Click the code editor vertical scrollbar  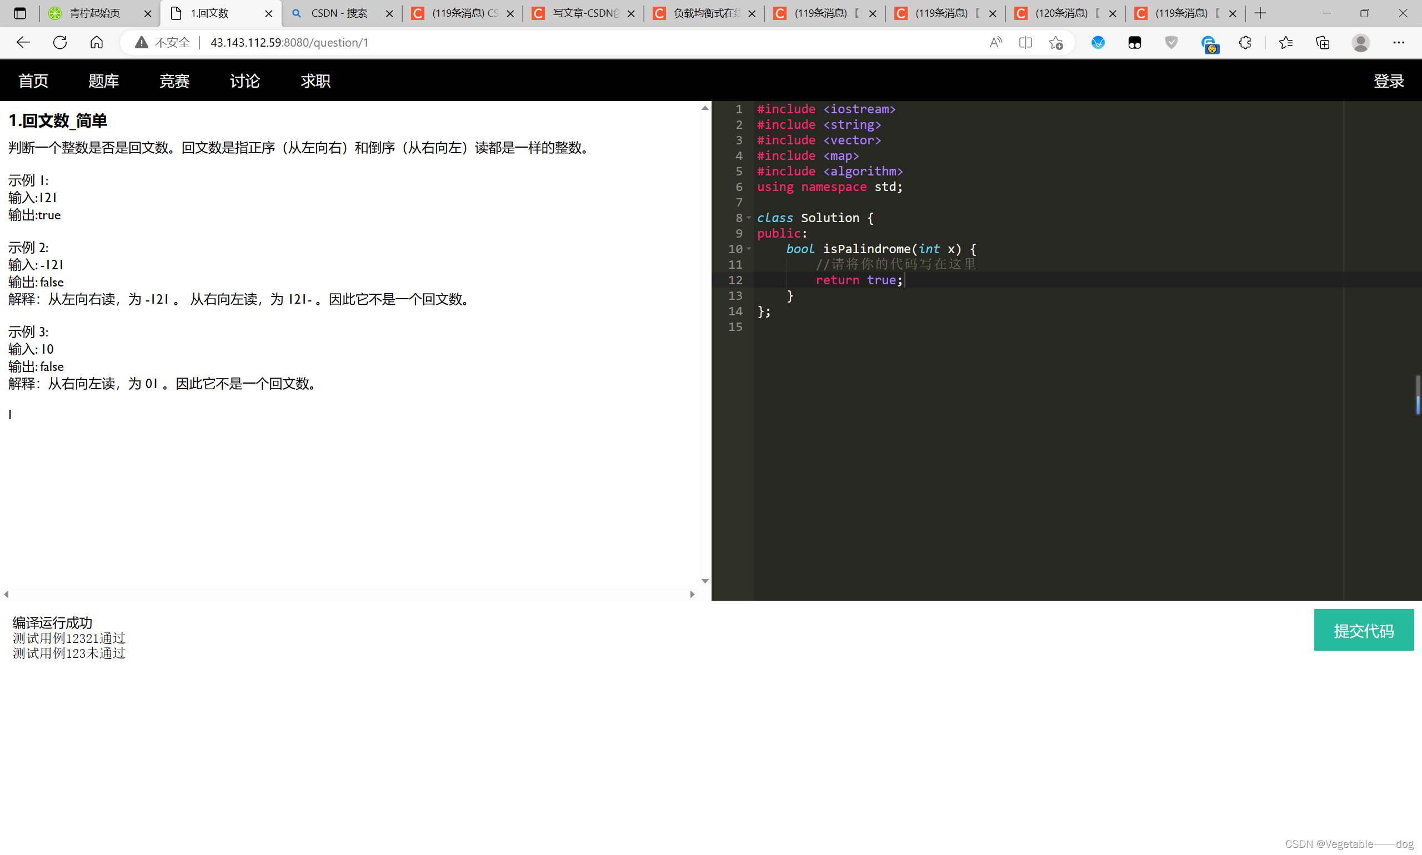(1418, 395)
